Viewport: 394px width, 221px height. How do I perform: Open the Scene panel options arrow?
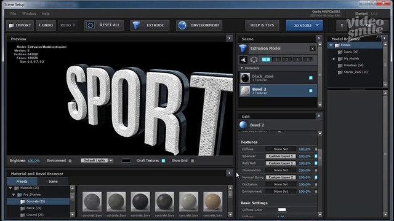click(319, 38)
